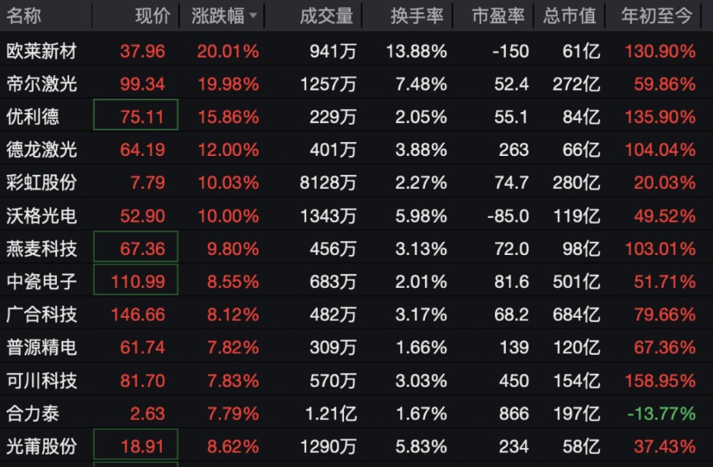
Task: Sort by 现价 column header
Action: [152, 17]
